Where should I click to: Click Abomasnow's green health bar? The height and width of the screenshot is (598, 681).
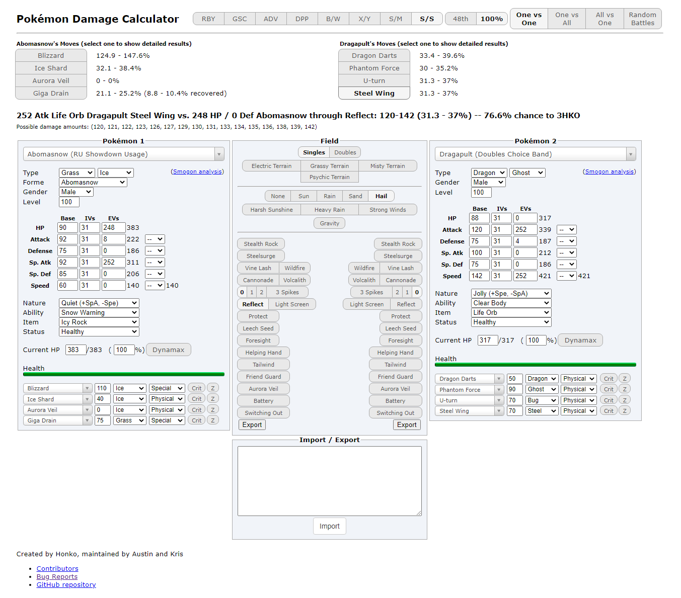click(124, 374)
